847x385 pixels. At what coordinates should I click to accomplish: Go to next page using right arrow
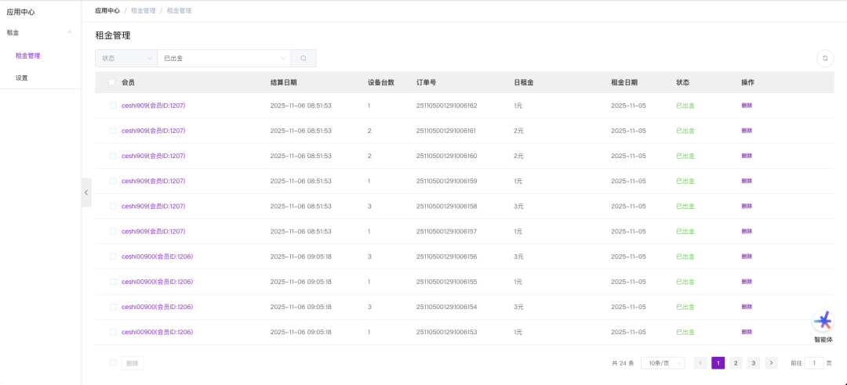click(771, 363)
